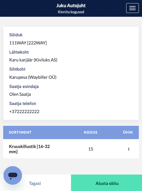Open the chat support bubble
The image size is (142, 191).
point(13,175)
